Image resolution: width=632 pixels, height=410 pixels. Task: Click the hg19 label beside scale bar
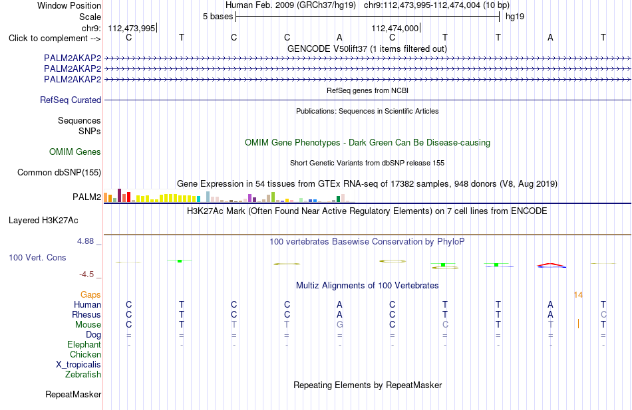(x=515, y=17)
